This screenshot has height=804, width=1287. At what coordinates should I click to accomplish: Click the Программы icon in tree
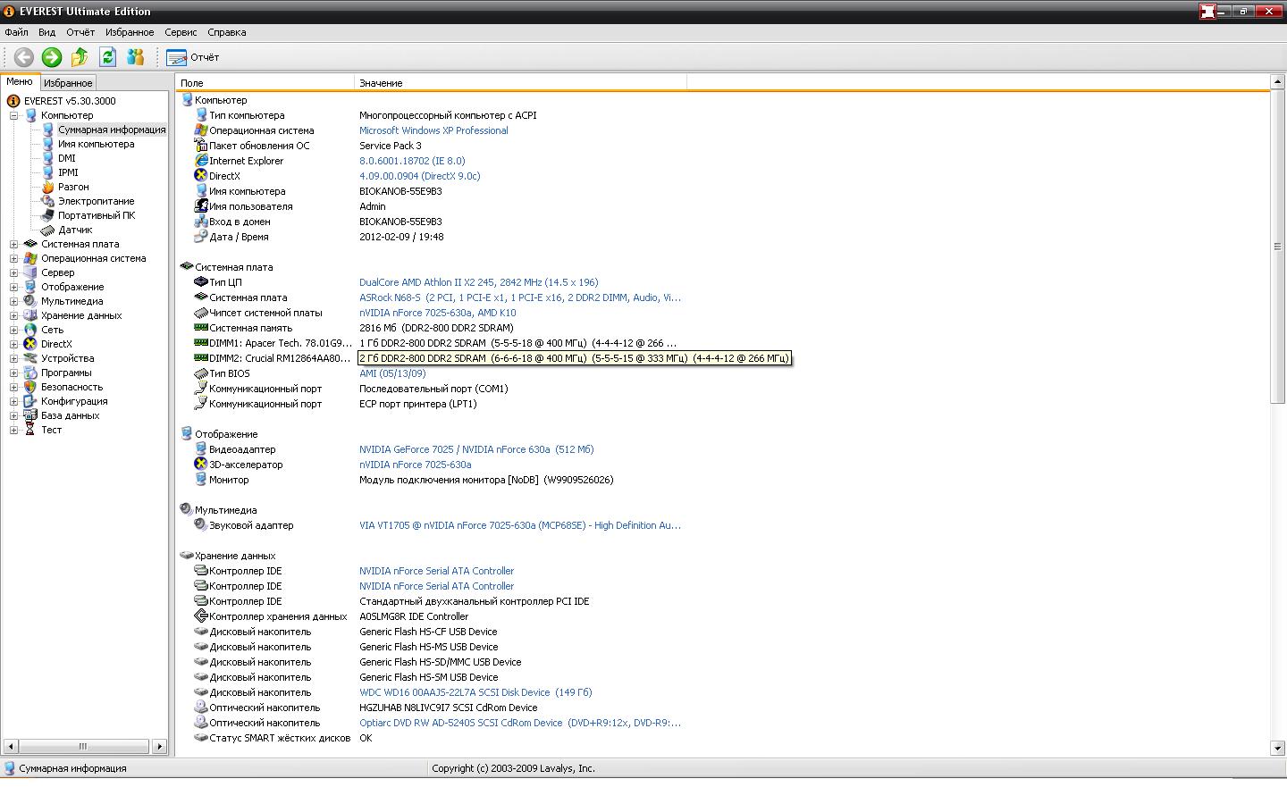(x=30, y=373)
